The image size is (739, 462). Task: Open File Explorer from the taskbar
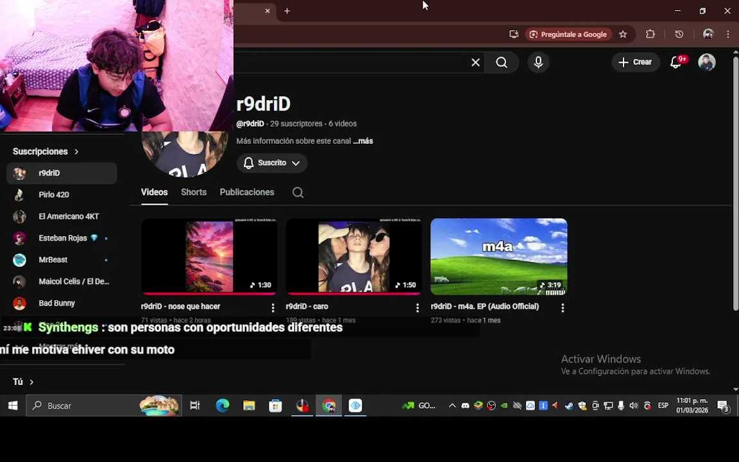(x=249, y=406)
